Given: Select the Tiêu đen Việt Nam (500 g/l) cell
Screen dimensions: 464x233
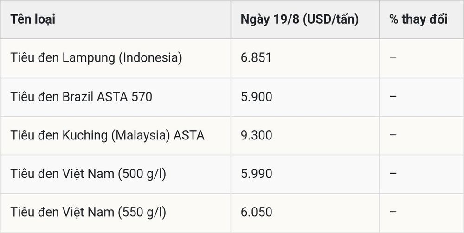Looking at the screenshot, I should tap(116, 174).
